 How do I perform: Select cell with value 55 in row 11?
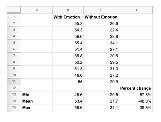pyautogui.click(x=68, y=82)
